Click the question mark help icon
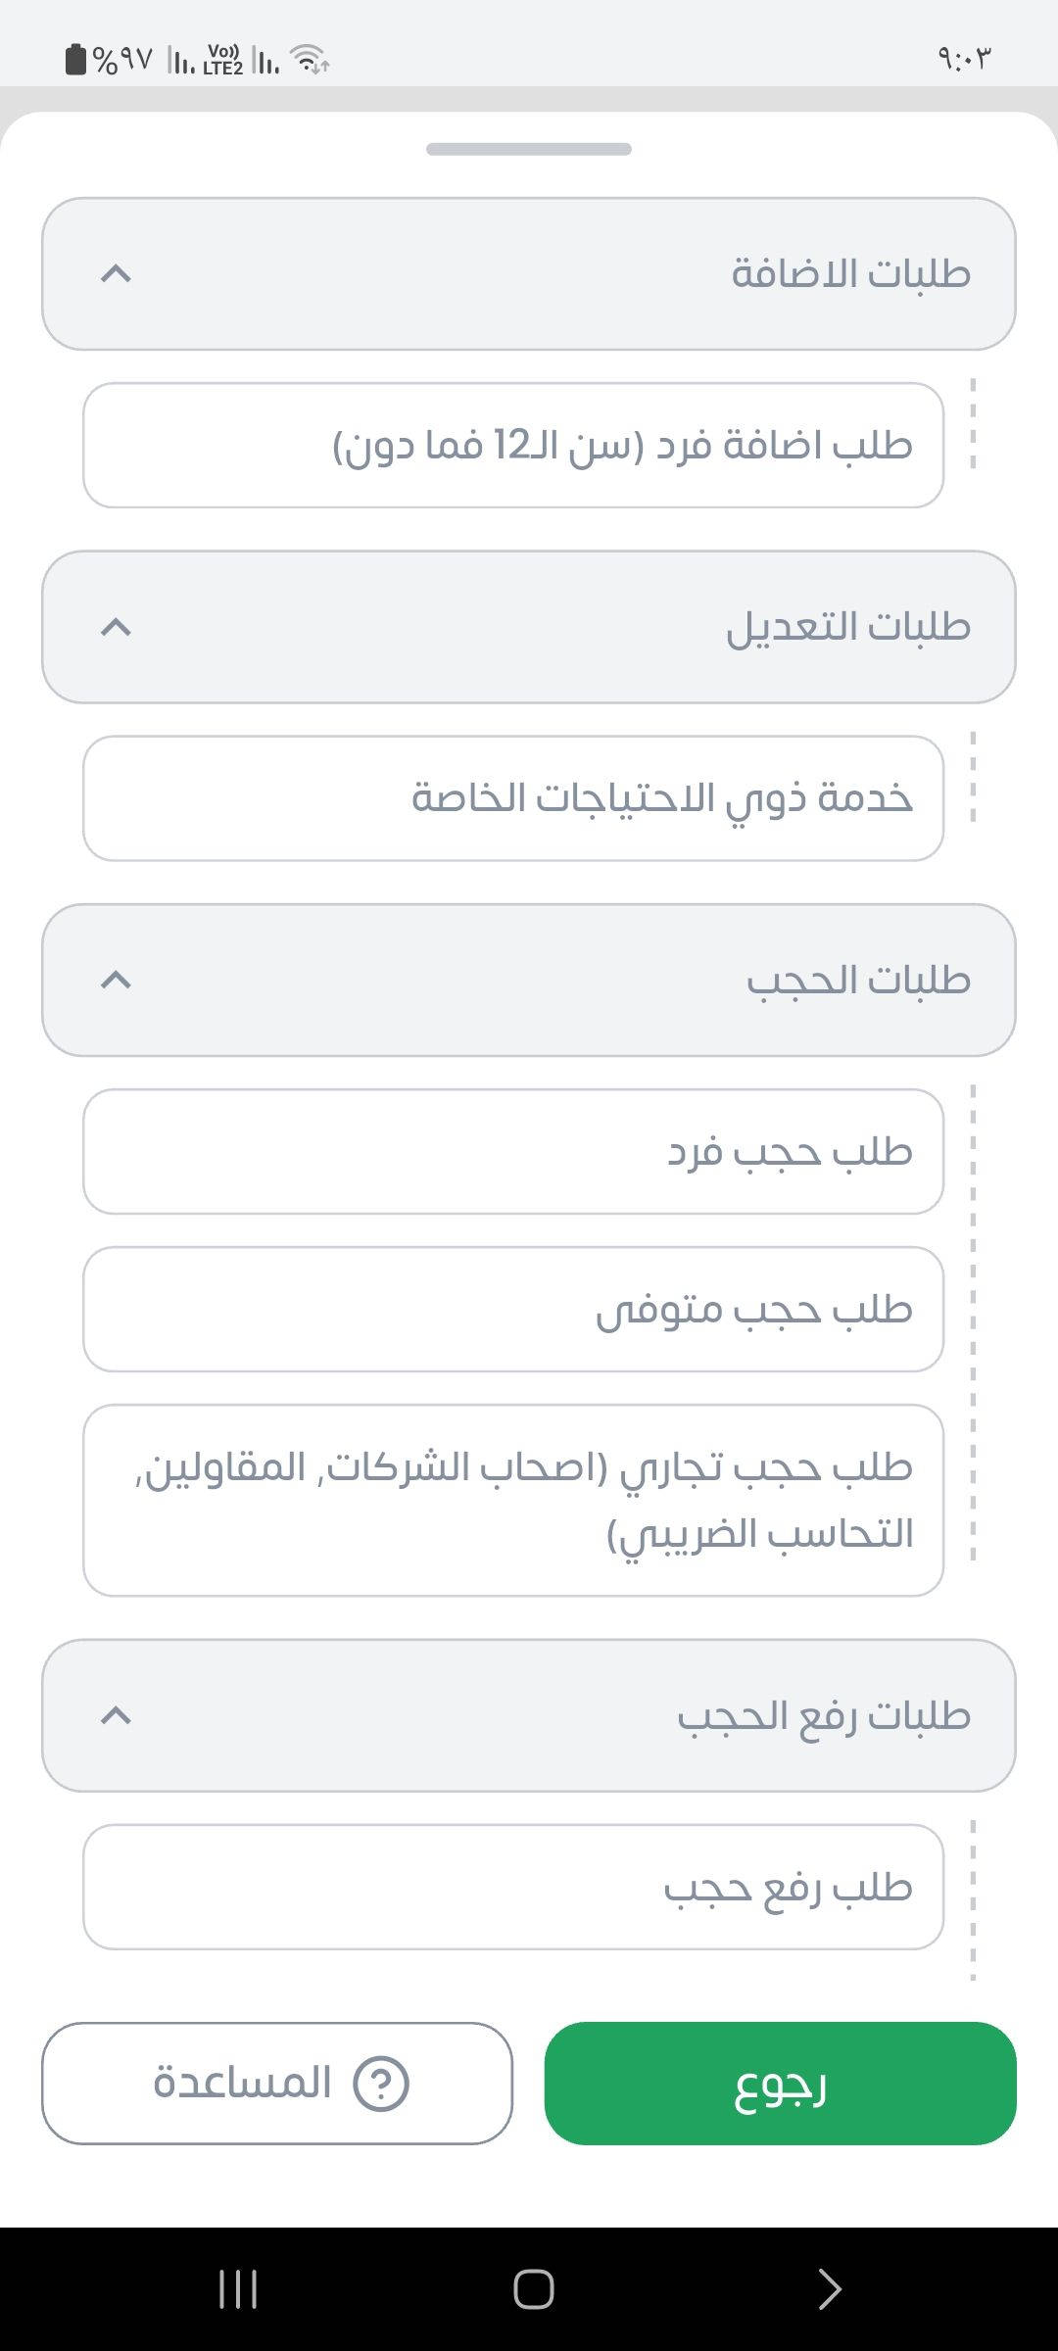Screen dimensions: 1058x2351 (380, 2084)
